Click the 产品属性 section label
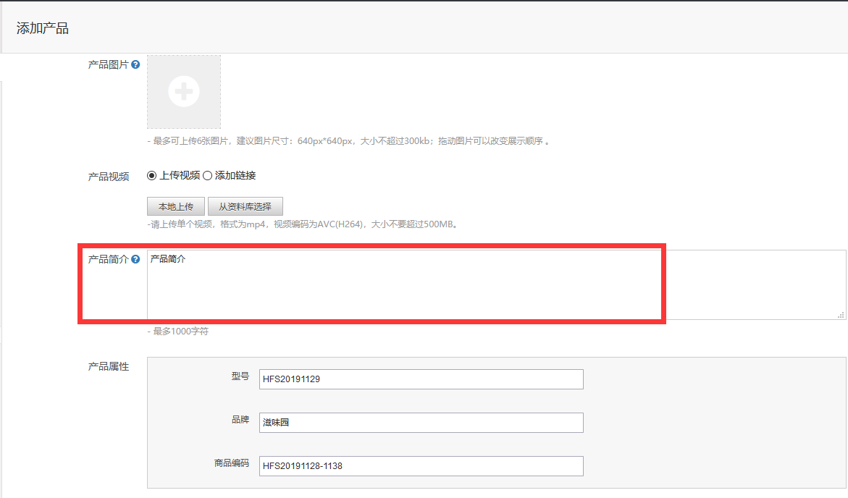 108,366
